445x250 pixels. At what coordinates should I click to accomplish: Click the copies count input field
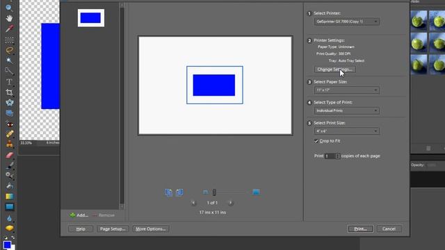click(330, 156)
